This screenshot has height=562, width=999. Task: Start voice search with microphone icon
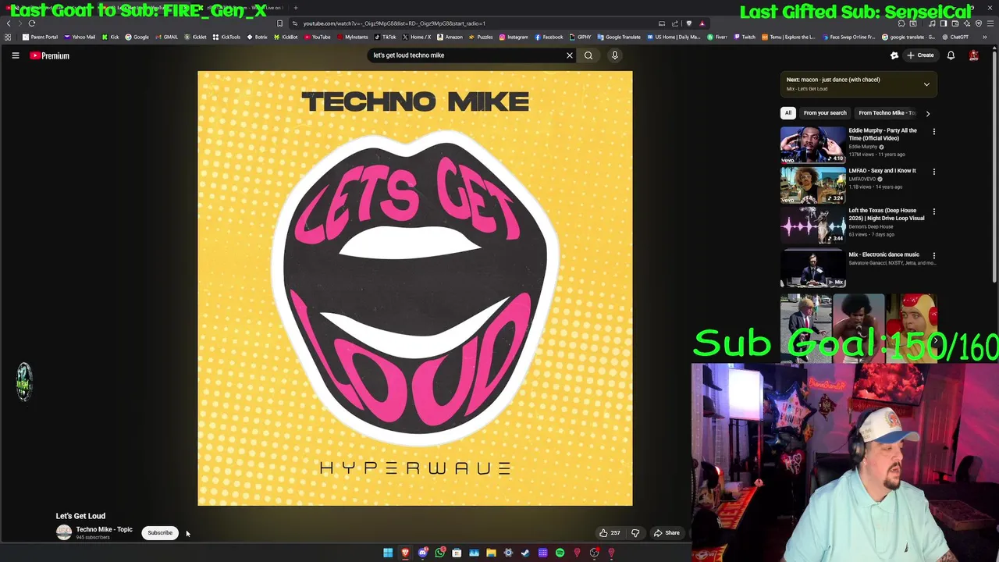pos(615,55)
